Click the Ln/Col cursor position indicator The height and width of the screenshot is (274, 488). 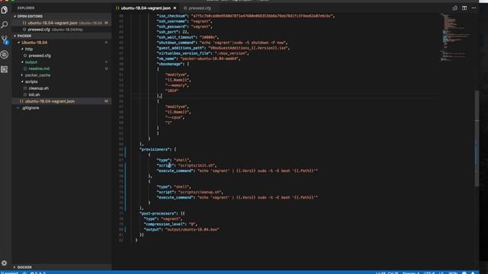387,273
